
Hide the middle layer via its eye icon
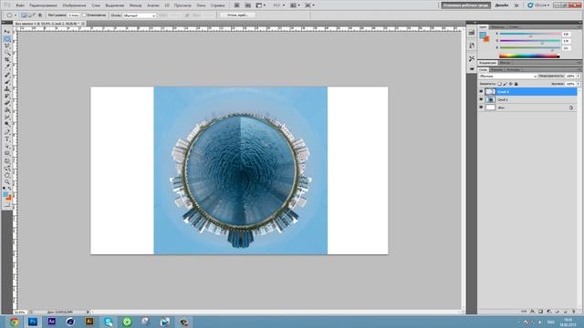pos(481,99)
